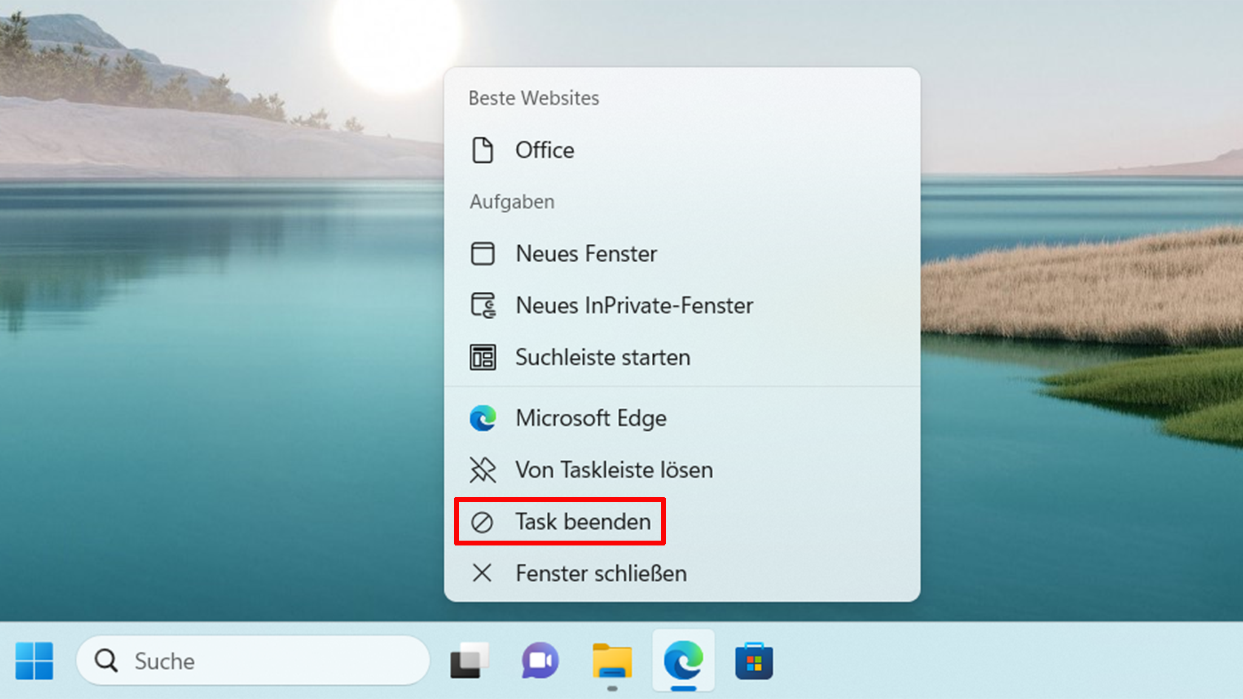Image resolution: width=1243 pixels, height=699 pixels.
Task: Open Task View from the taskbar
Action: [469, 661]
